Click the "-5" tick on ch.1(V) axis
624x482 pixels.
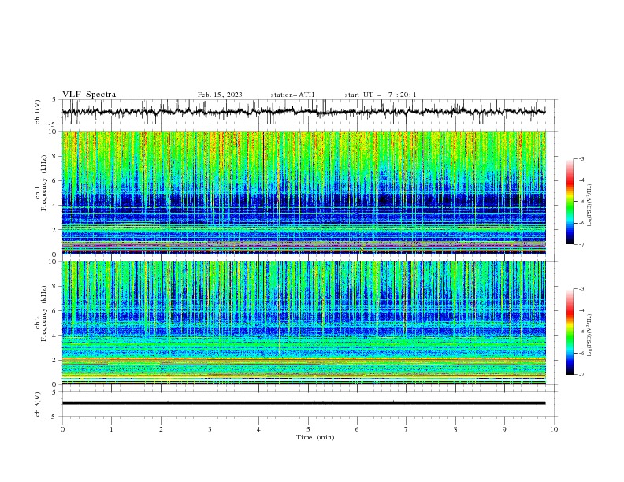coord(54,124)
